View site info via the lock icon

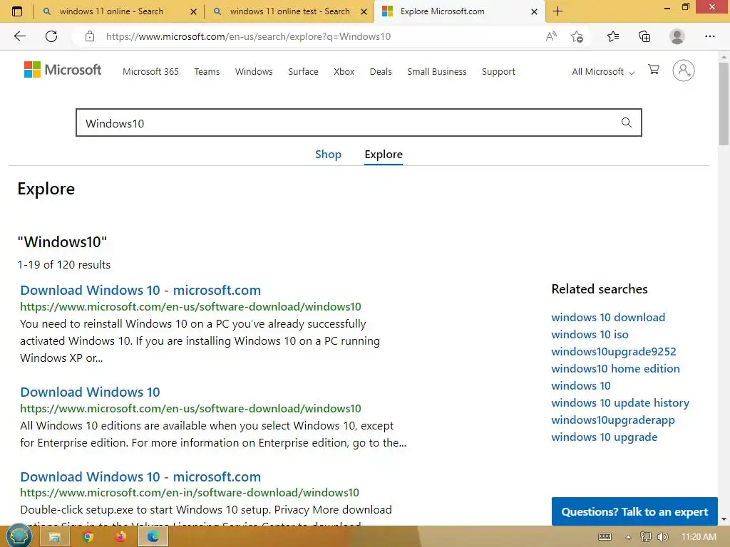pos(90,36)
